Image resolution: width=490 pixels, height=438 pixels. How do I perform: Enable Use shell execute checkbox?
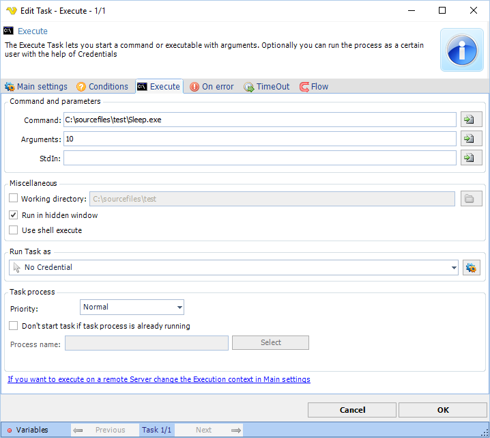pyautogui.click(x=13, y=230)
